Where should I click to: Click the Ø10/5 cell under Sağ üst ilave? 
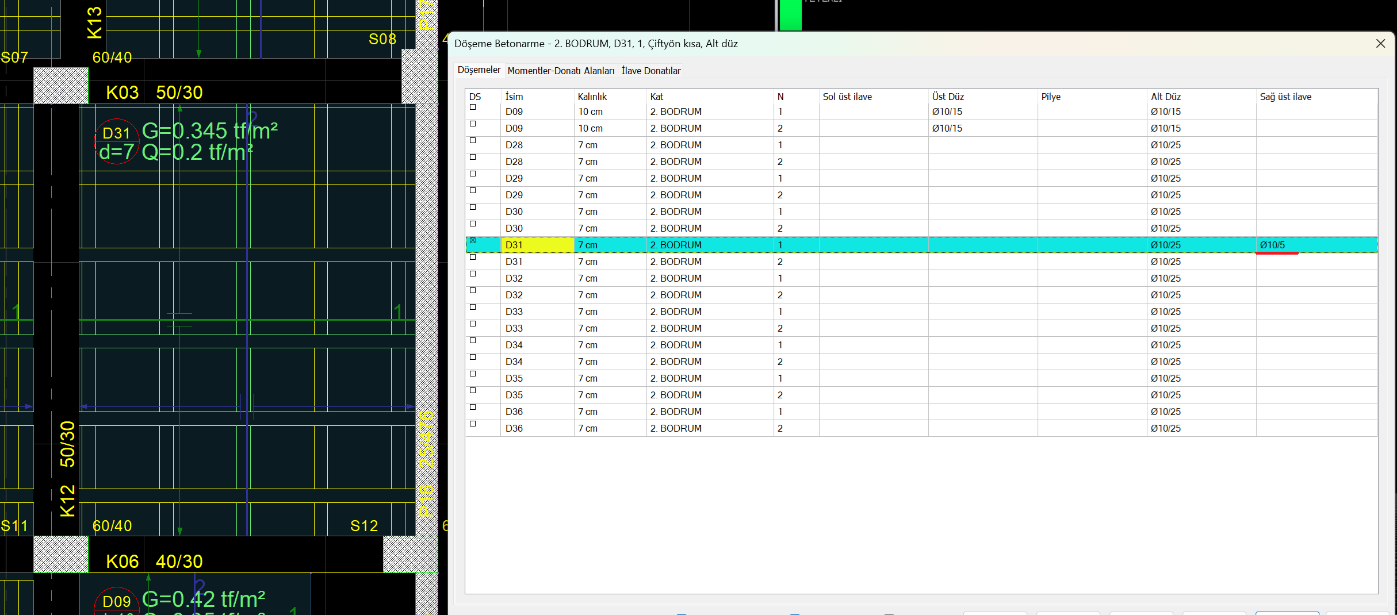point(1272,245)
